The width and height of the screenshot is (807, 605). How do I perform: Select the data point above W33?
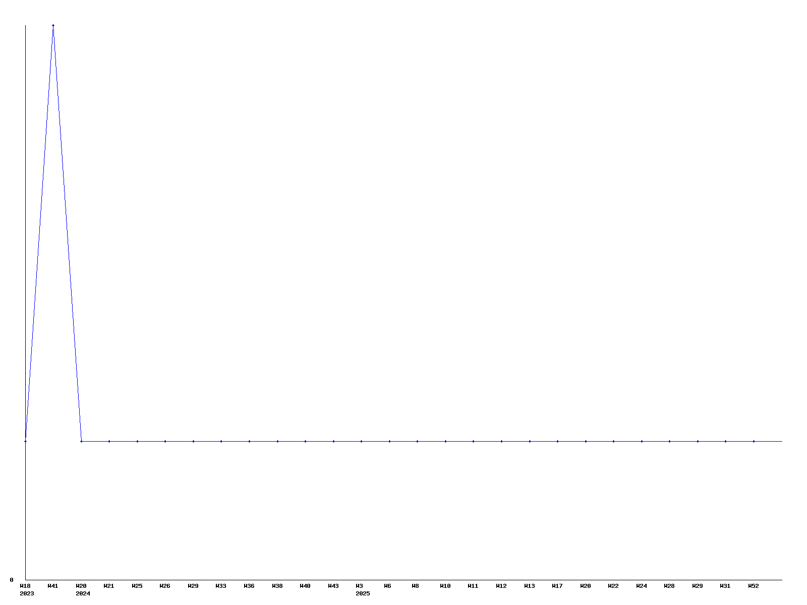pos(221,441)
